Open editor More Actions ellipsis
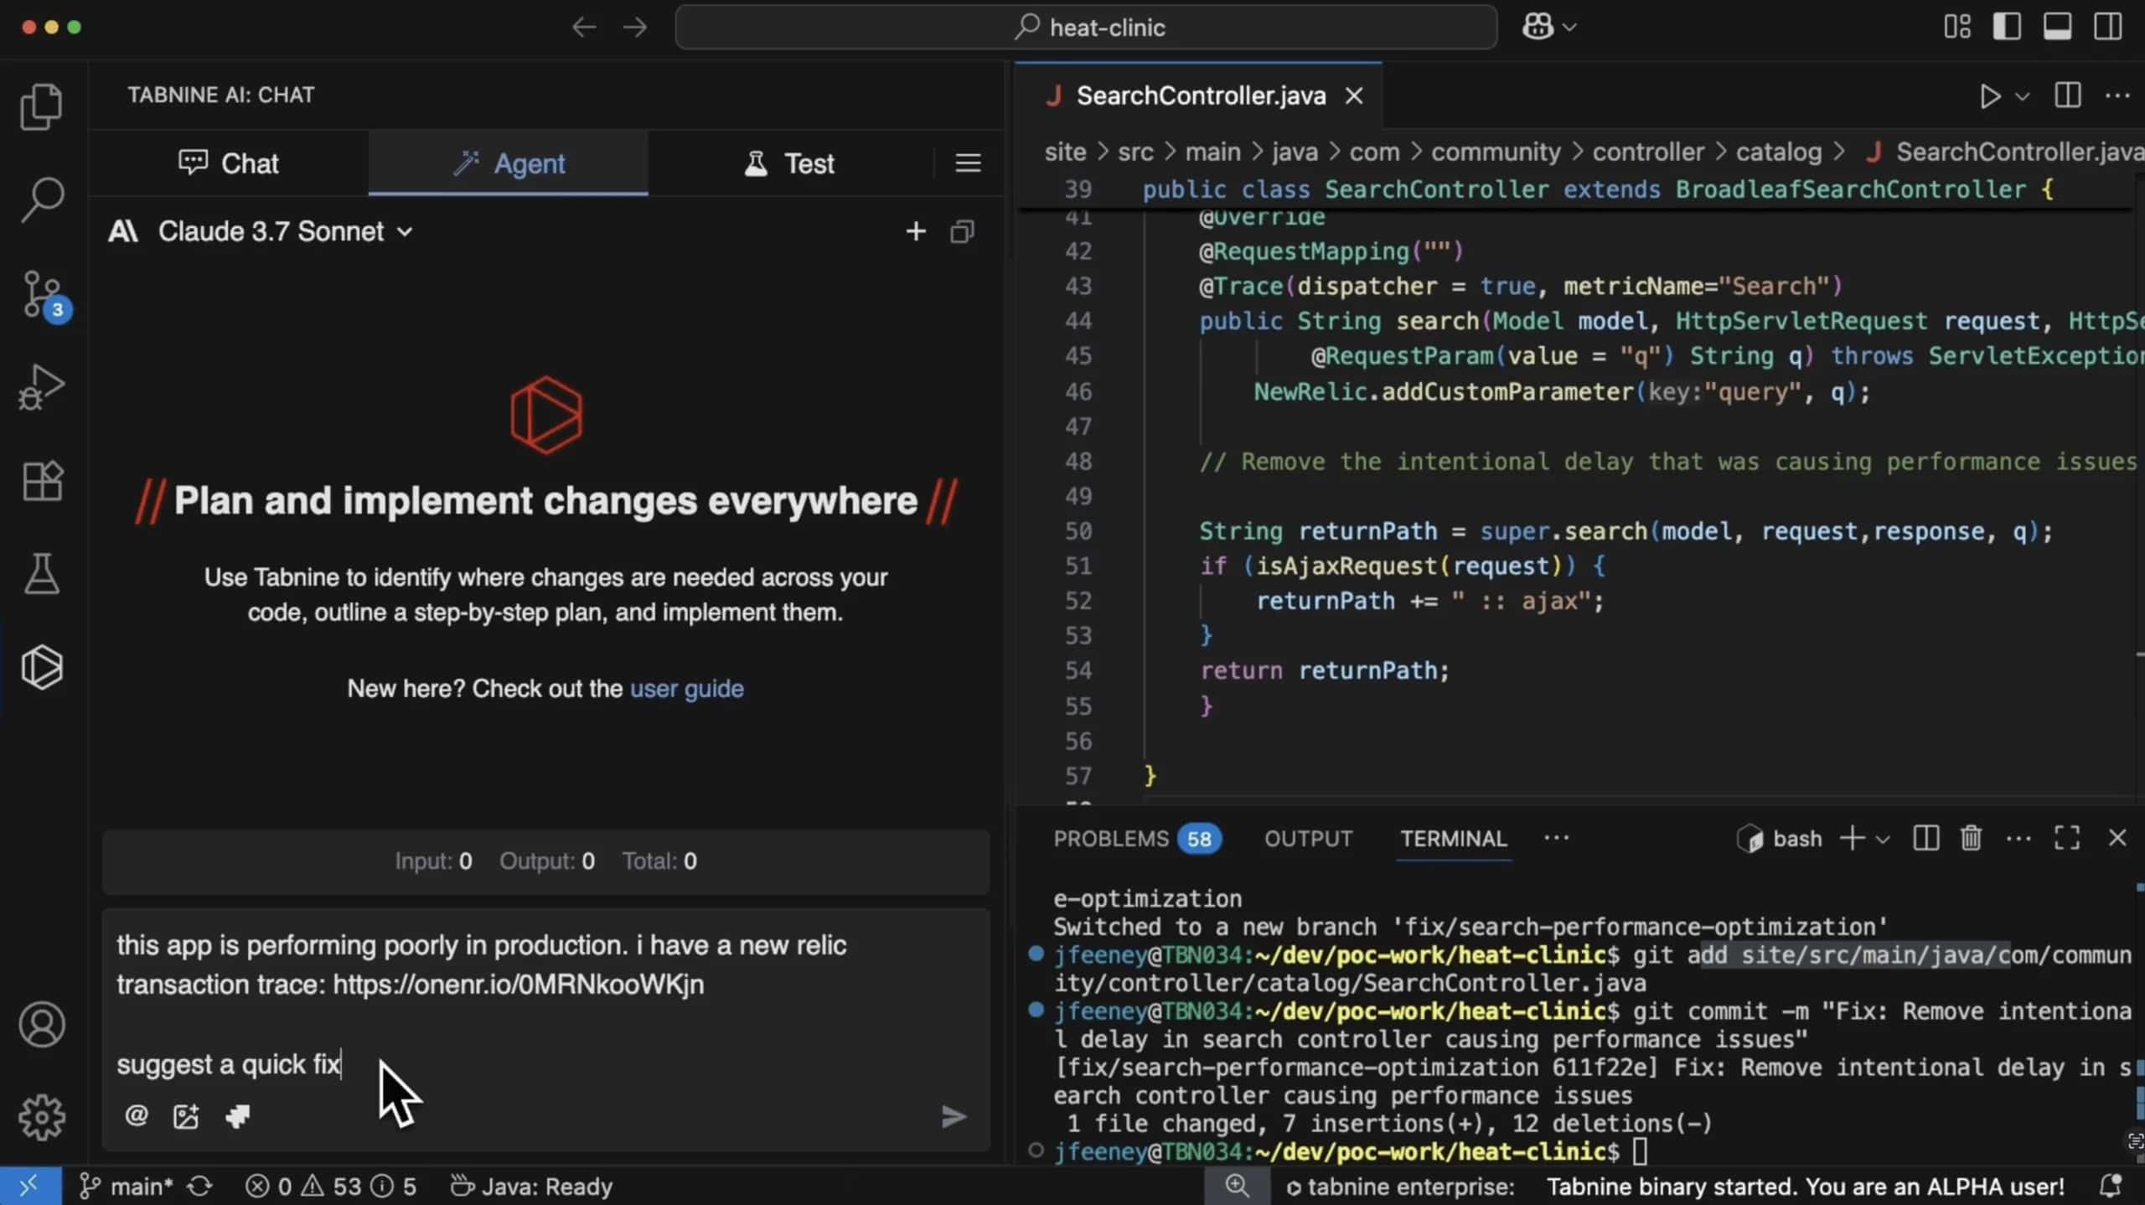Image resolution: width=2145 pixels, height=1205 pixels. 2117,95
